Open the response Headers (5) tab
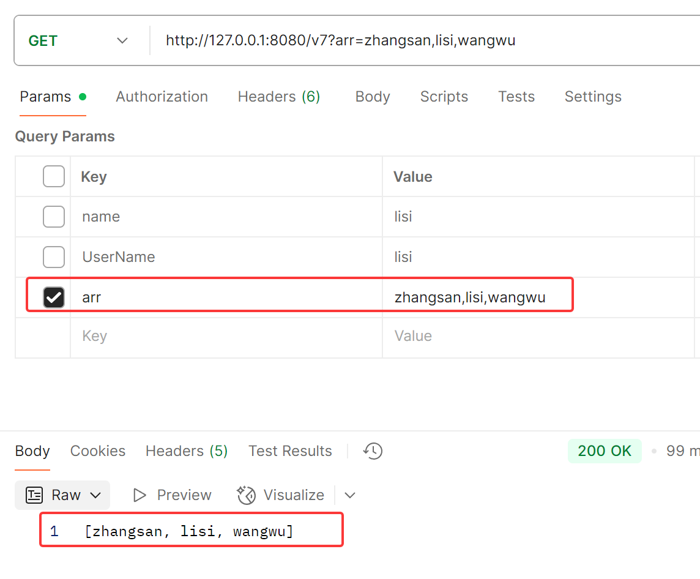This screenshot has height=579, width=700. pyautogui.click(x=187, y=451)
